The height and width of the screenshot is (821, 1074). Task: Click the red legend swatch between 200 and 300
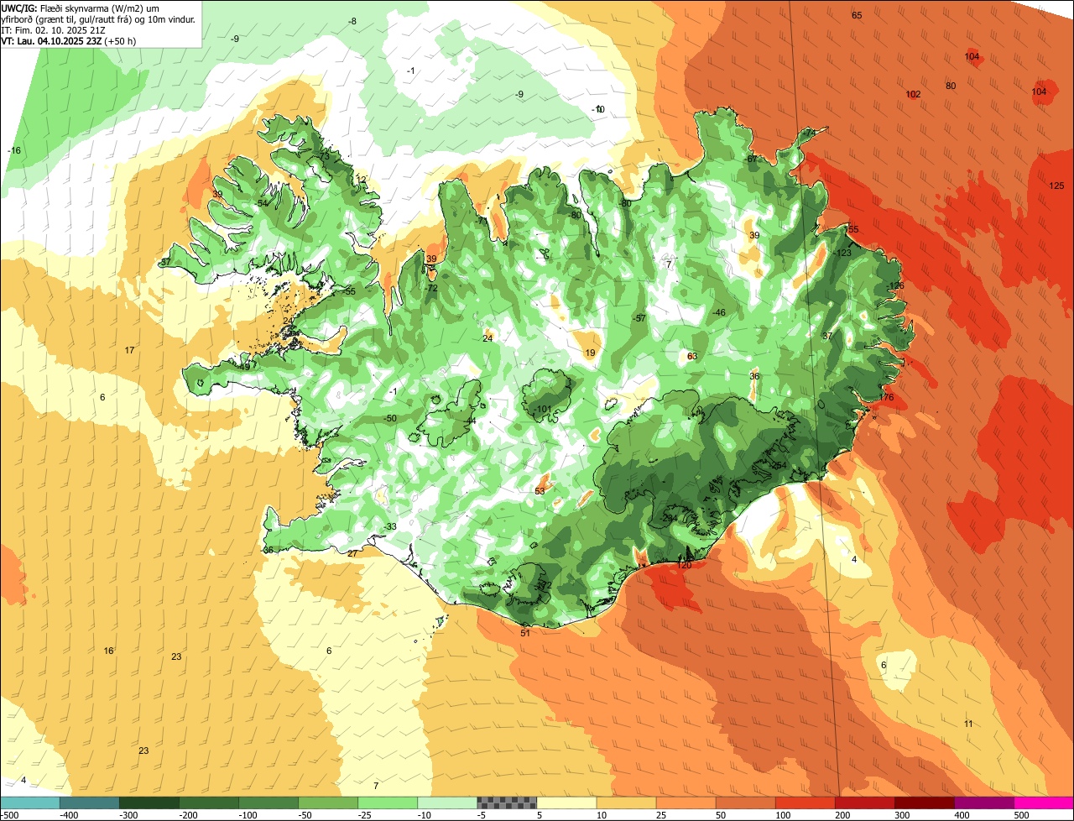(x=864, y=803)
